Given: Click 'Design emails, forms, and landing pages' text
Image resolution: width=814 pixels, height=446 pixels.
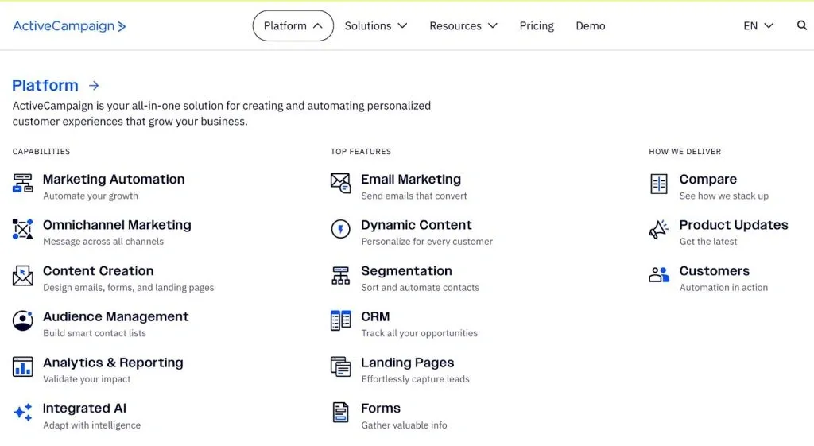Looking at the screenshot, I should pos(128,287).
